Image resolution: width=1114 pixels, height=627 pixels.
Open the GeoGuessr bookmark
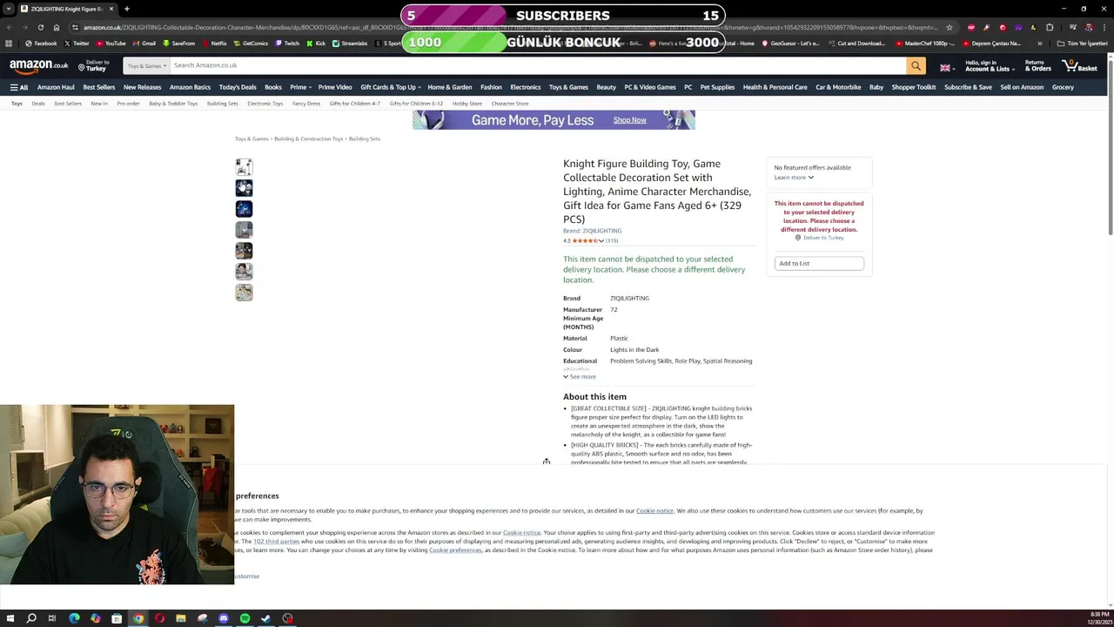pyautogui.click(x=790, y=44)
